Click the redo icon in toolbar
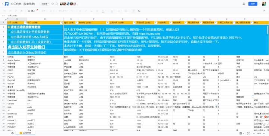Viewport: 269px width, 136px height. (10, 11)
